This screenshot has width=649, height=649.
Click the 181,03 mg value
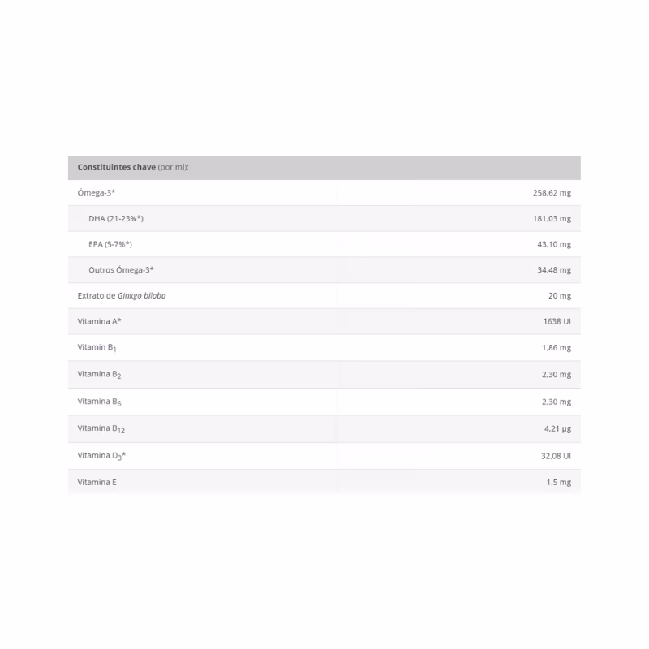point(552,218)
